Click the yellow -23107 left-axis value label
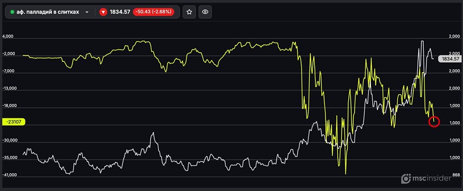The height and width of the screenshot is (191, 463). pos(13,122)
